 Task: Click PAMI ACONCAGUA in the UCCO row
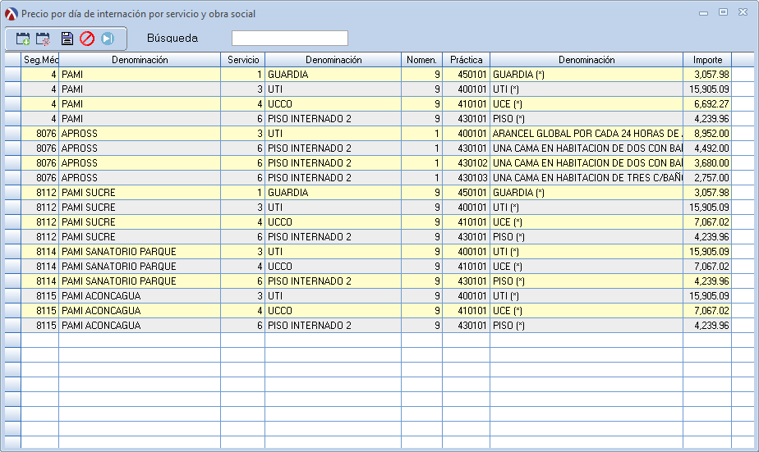coord(140,310)
